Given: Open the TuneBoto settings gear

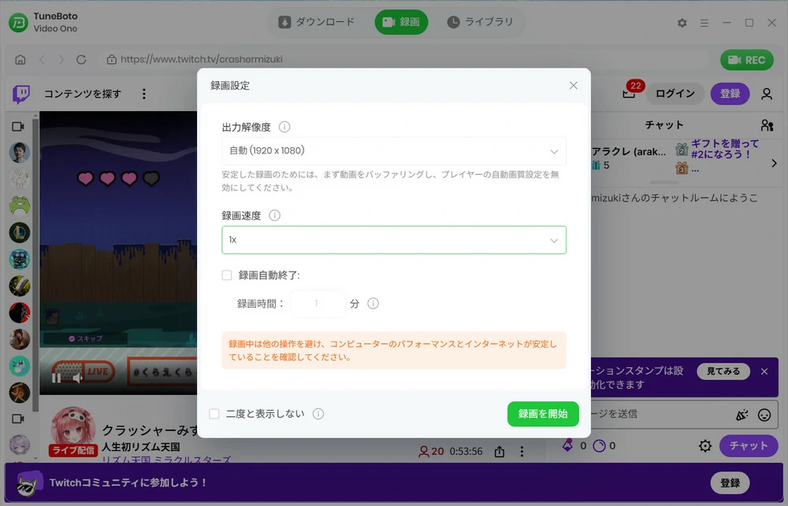Looking at the screenshot, I should point(682,23).
